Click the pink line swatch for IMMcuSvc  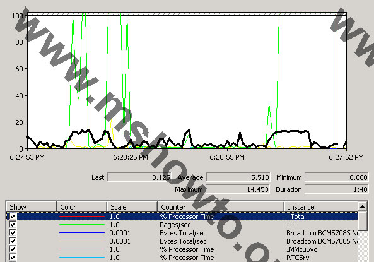click(x=82, y=249)
